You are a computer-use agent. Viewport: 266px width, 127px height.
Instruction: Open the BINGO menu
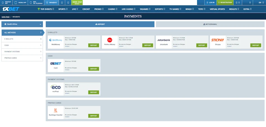pos(190,9)
